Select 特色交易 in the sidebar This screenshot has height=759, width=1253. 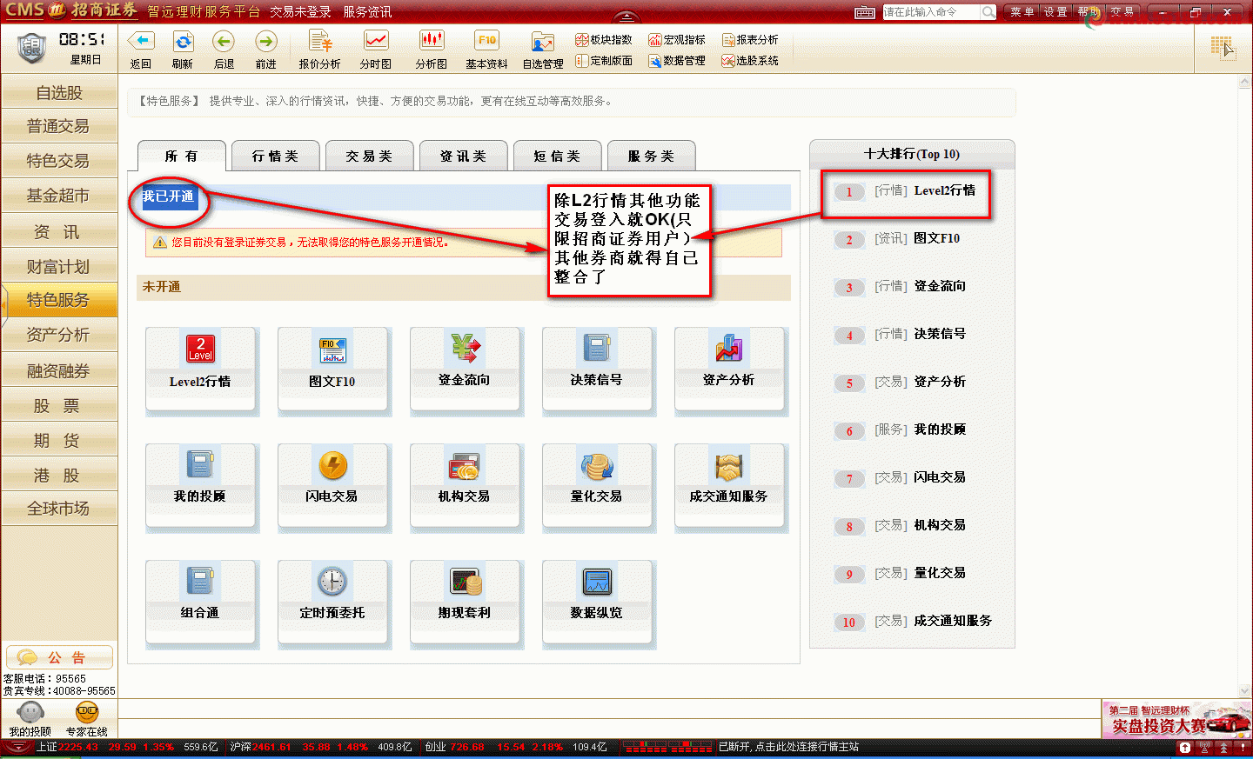59,161
